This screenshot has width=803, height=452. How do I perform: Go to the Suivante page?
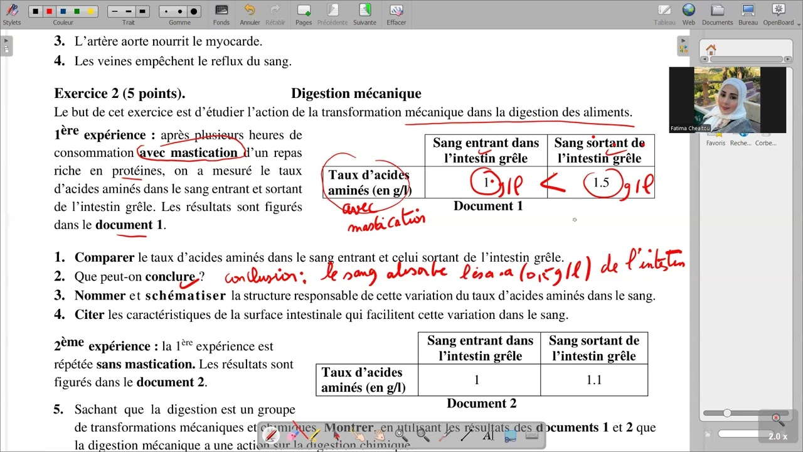(x=364, y=14)
